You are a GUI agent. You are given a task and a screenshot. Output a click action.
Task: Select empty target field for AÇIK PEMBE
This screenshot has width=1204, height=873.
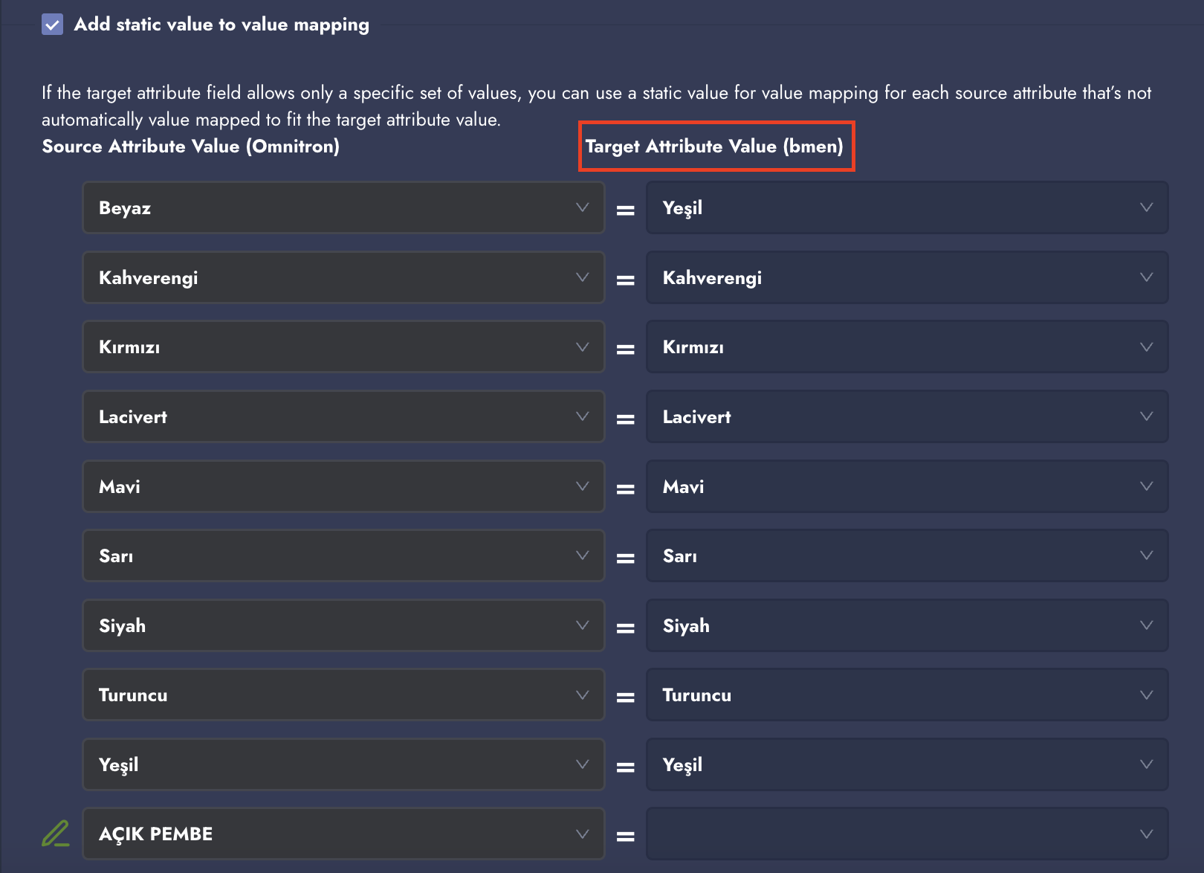pyautogui.click(x=906, y=834)
